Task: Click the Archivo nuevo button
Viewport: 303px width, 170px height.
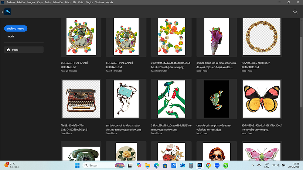Action: point(16,28)
